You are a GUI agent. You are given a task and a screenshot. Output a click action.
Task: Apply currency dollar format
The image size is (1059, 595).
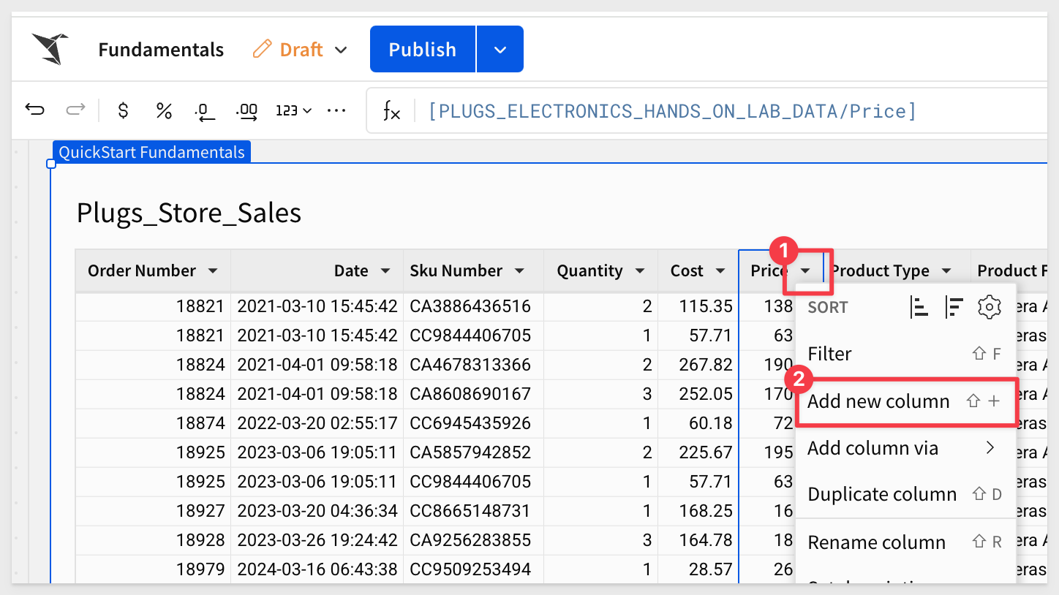click(124, 110)
